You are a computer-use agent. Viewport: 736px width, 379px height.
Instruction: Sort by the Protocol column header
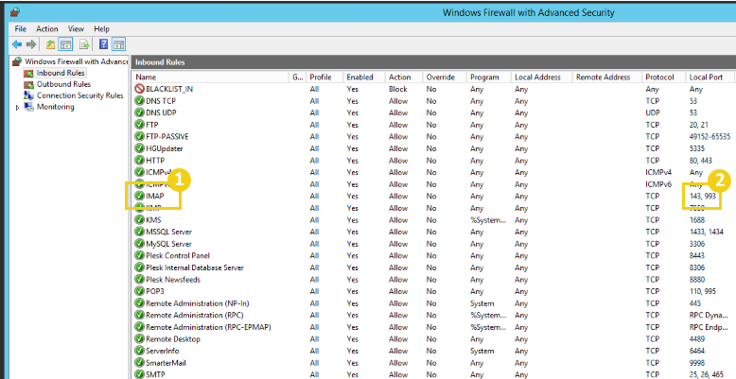pyautogui.click(x=664, y=77)
